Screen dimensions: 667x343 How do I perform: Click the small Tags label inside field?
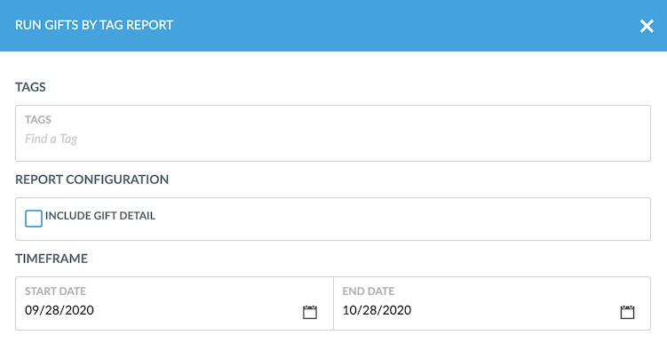(x=38, y=120)
